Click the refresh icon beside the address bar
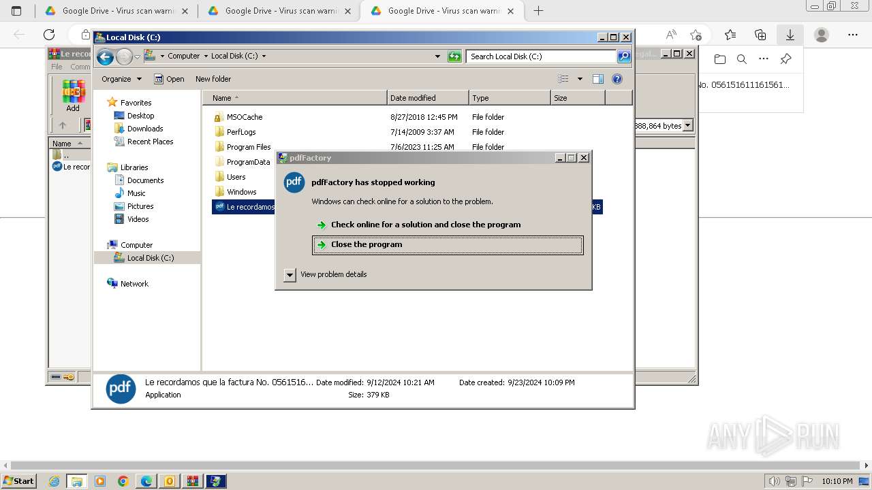This screenshot has height=490, width=872. [x=454, y=56]
